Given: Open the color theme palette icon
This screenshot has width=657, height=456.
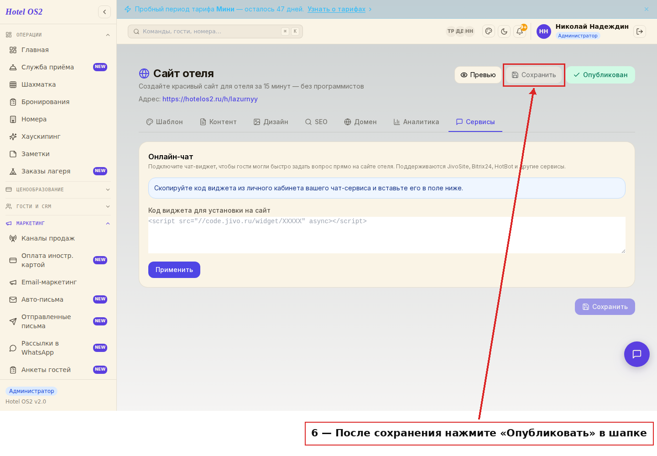Looking at the screenshot, I should [x=489, y=31].
